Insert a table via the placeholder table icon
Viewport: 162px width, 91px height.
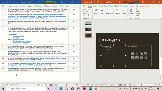133,53
